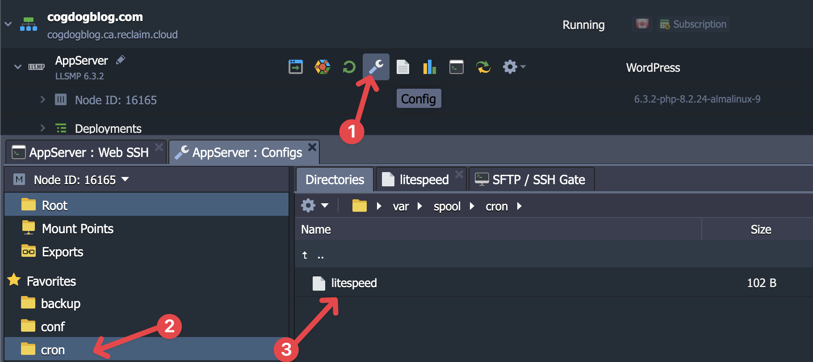Click the environment topology icon for cogdogblog.com
Screen dimensions: 813x362
(29, 24)
